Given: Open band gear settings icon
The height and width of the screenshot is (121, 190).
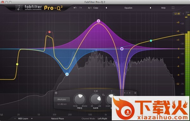Looking at the screenshot, I should (x=103, y=95).
